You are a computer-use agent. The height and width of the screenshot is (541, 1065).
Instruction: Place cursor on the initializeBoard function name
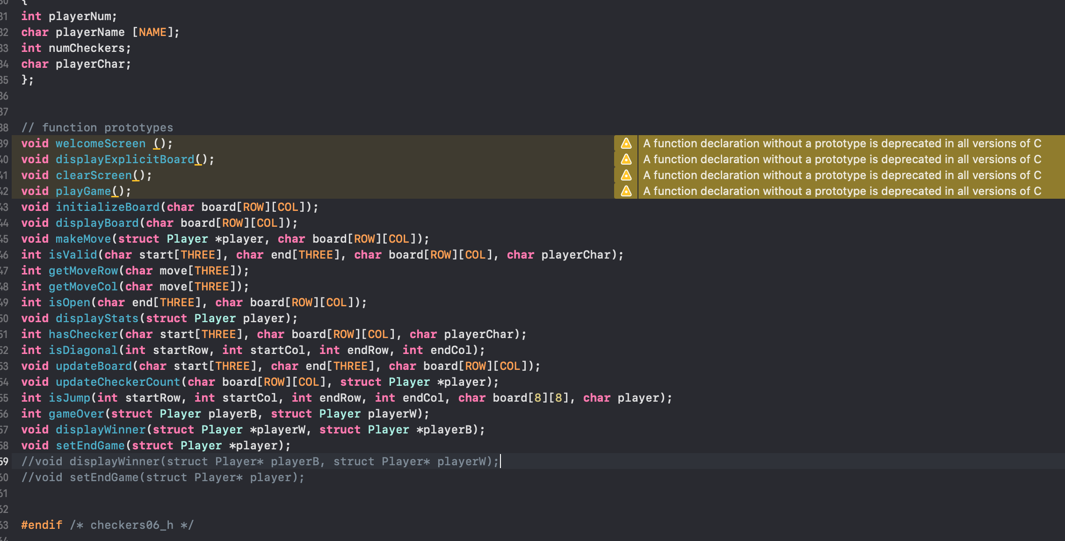tap(108, 207)
